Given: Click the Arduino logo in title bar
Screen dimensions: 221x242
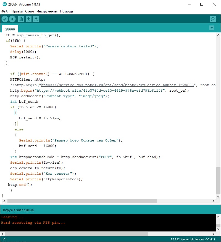Looking at the screenshot, I should pos(5,4).
